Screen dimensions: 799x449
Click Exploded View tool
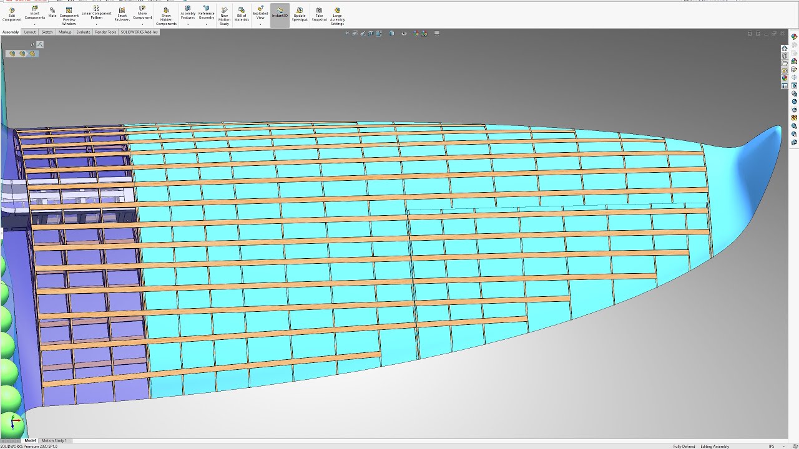(260, 13)
